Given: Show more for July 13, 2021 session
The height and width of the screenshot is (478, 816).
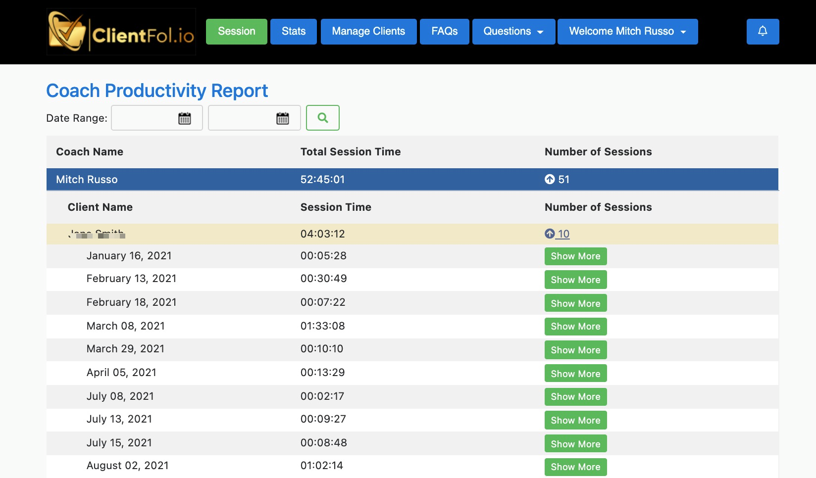Looking at the screenshot, I should (x=576, y=420).
